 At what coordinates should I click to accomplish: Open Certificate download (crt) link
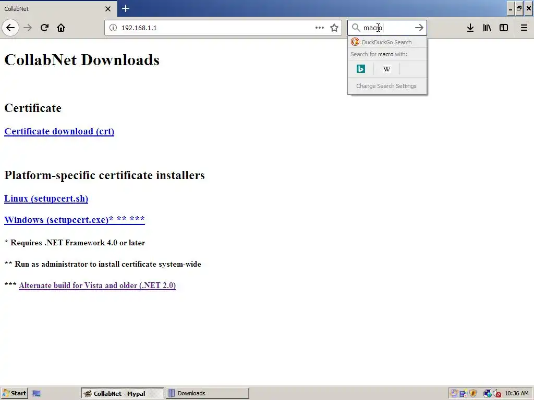[59, 131]
